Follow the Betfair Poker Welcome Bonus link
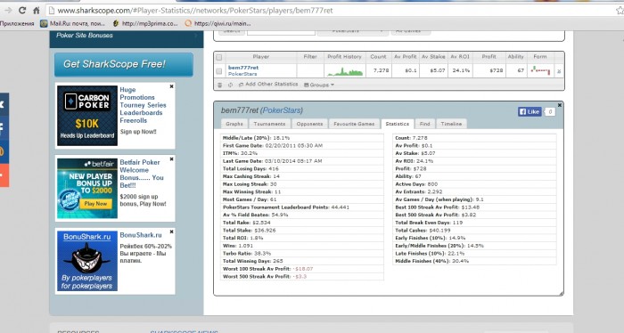 click(x=142, y=174)
